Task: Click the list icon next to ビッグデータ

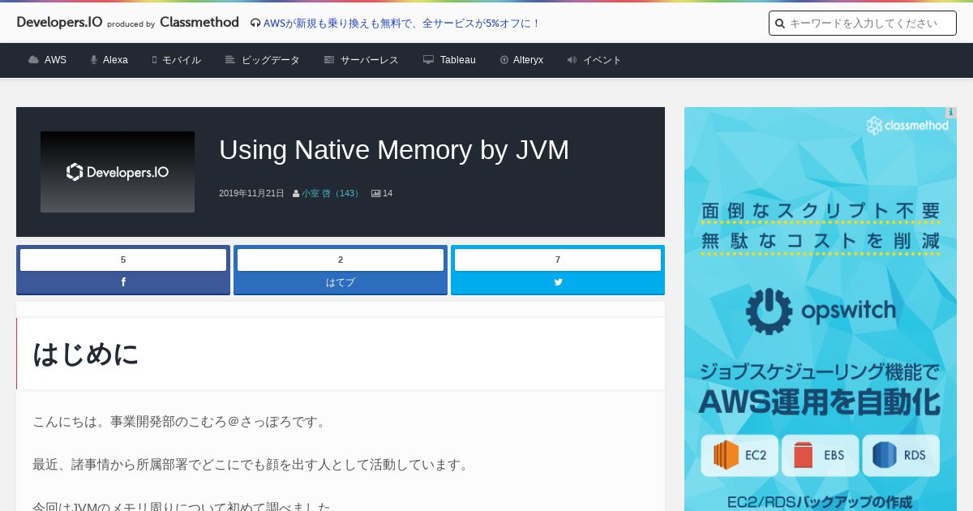Action: (230, 60)
